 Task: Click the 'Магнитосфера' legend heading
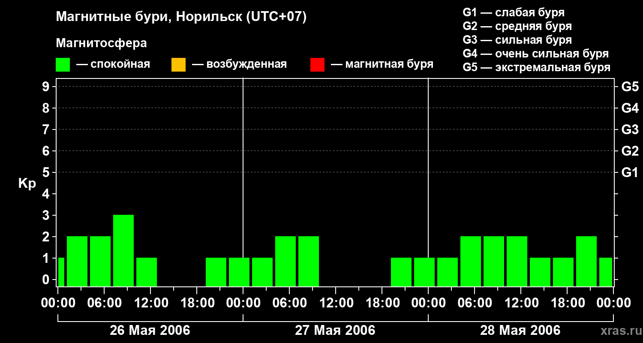(x=101, y=43)
